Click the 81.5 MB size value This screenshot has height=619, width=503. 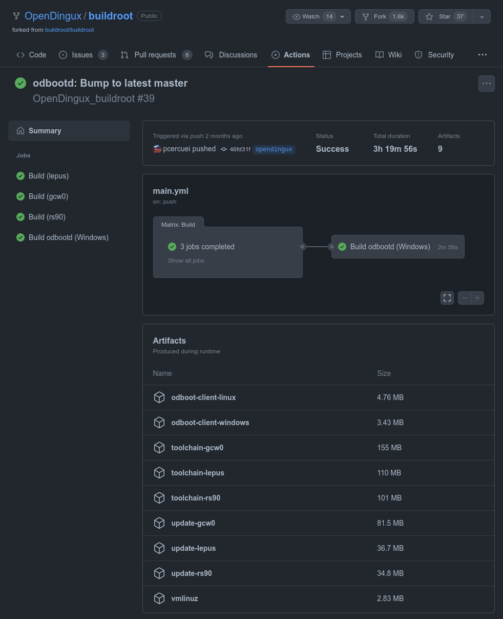coord(390,523)
